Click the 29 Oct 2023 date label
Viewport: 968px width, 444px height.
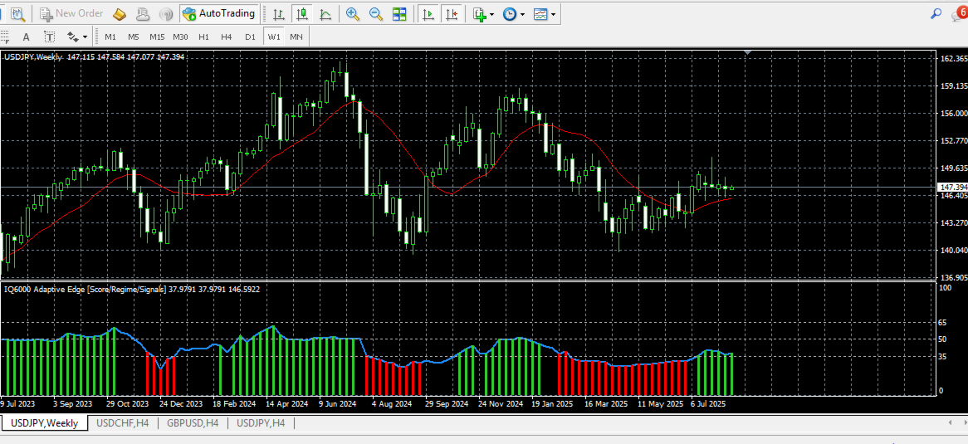tap(127, 404)
